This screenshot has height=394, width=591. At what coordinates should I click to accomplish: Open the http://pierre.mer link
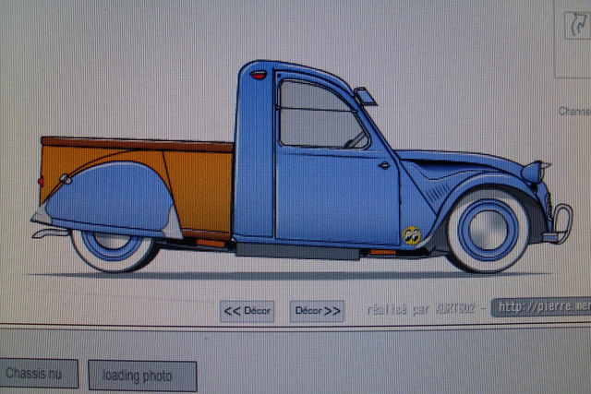pyautogui.click(x=541, y=307)
